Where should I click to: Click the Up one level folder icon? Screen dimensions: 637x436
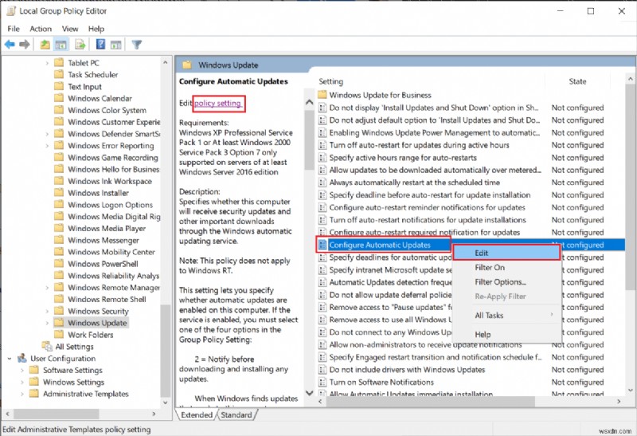pos(45,45)
